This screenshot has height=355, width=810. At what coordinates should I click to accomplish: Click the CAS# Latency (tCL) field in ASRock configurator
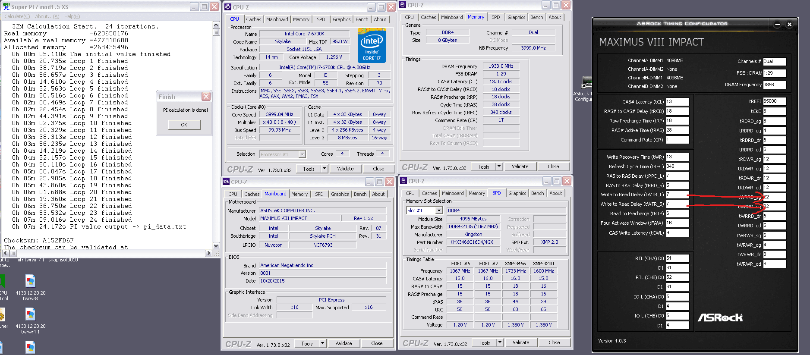[678, 102]
